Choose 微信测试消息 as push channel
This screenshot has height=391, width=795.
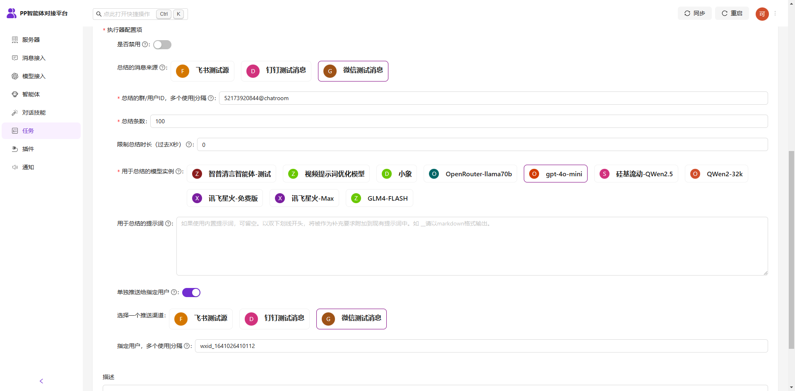click(x=352, y=319)
